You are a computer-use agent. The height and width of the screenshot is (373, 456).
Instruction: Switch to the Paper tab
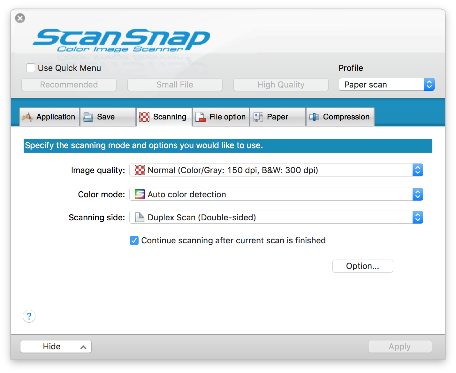tap(278, 117)
